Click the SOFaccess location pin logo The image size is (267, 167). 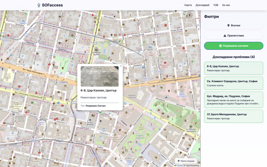39,5
